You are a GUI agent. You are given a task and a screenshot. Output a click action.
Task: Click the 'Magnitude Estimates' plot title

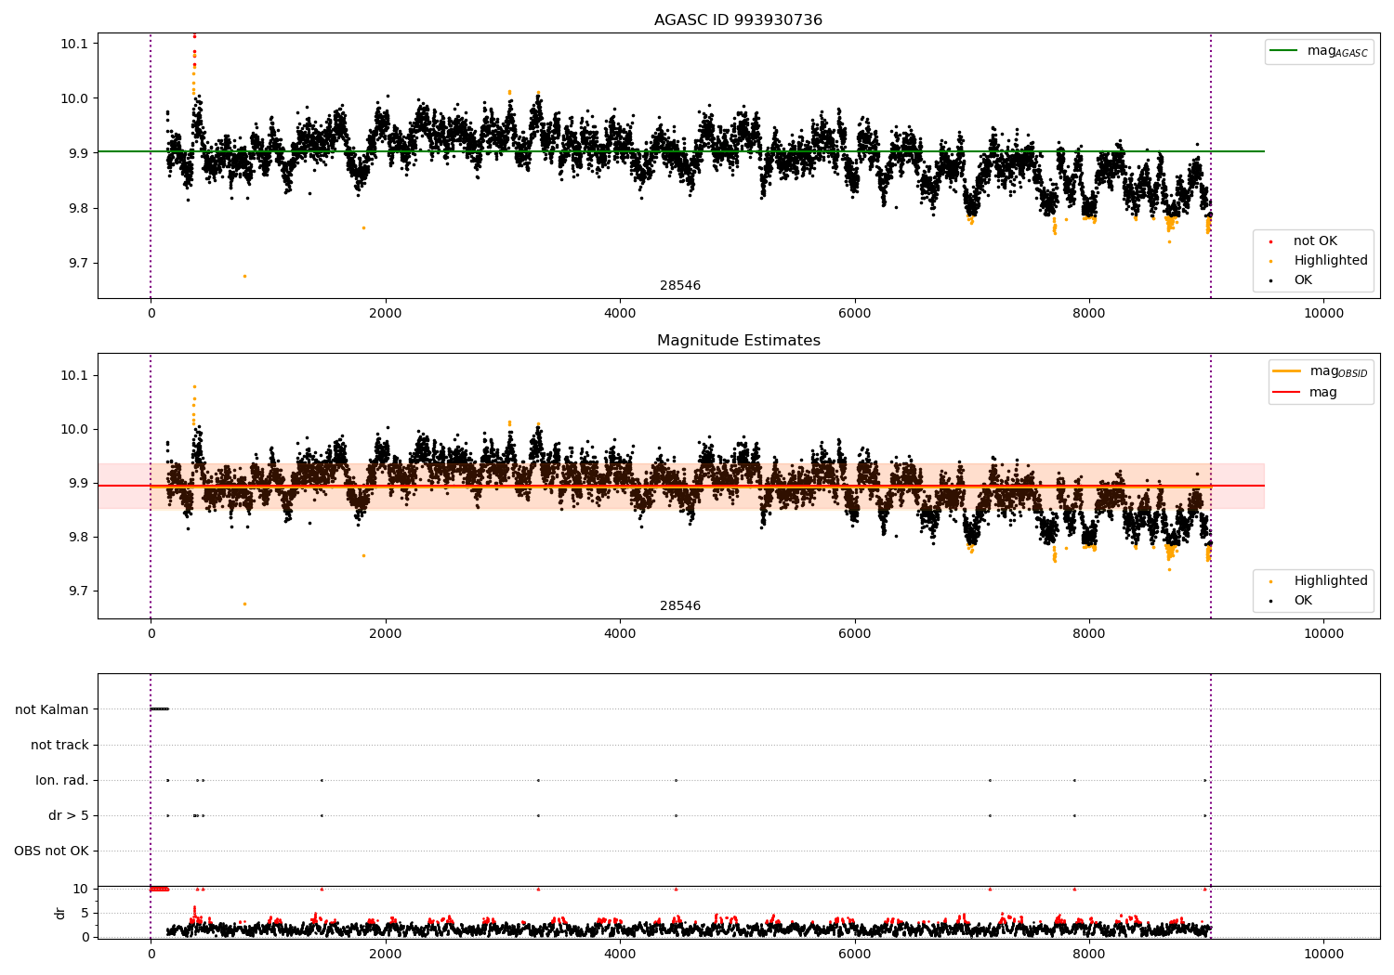pos(738,341)
